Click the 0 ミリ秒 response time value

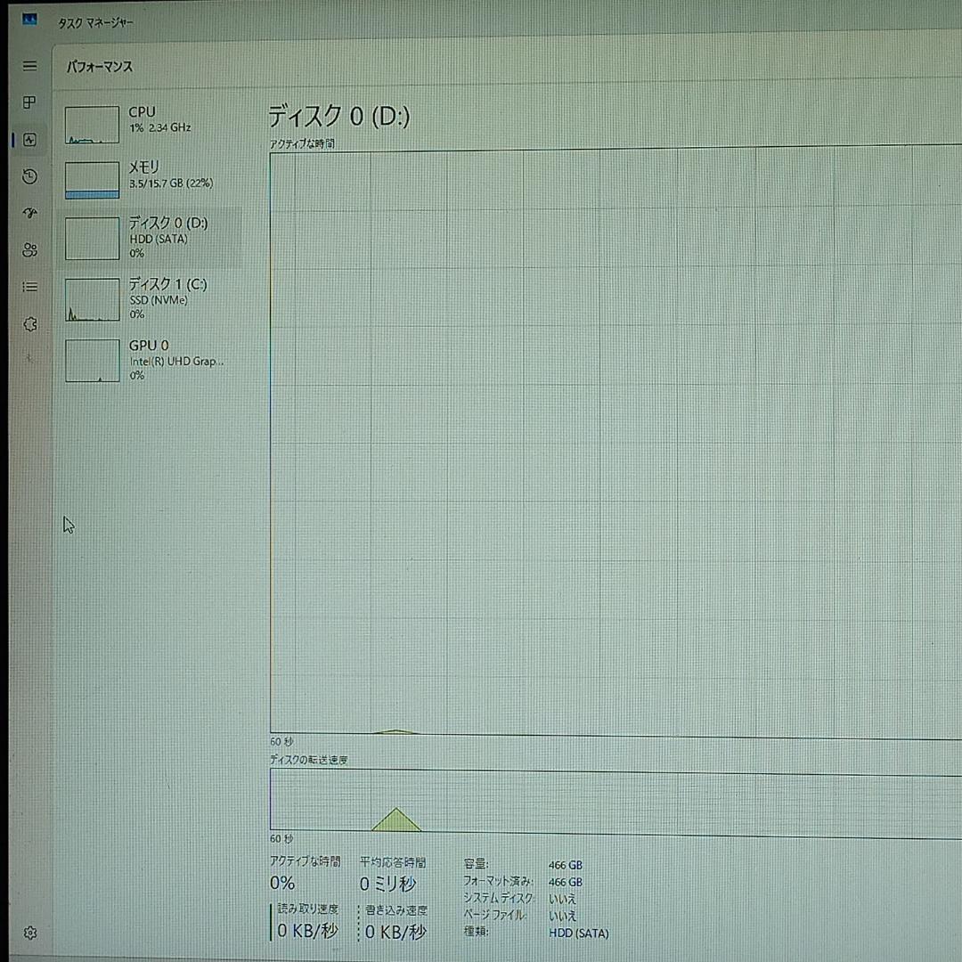click(387, 885)
